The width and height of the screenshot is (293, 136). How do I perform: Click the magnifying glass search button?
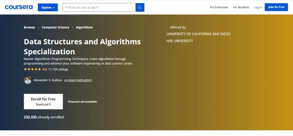coord(140,7)
